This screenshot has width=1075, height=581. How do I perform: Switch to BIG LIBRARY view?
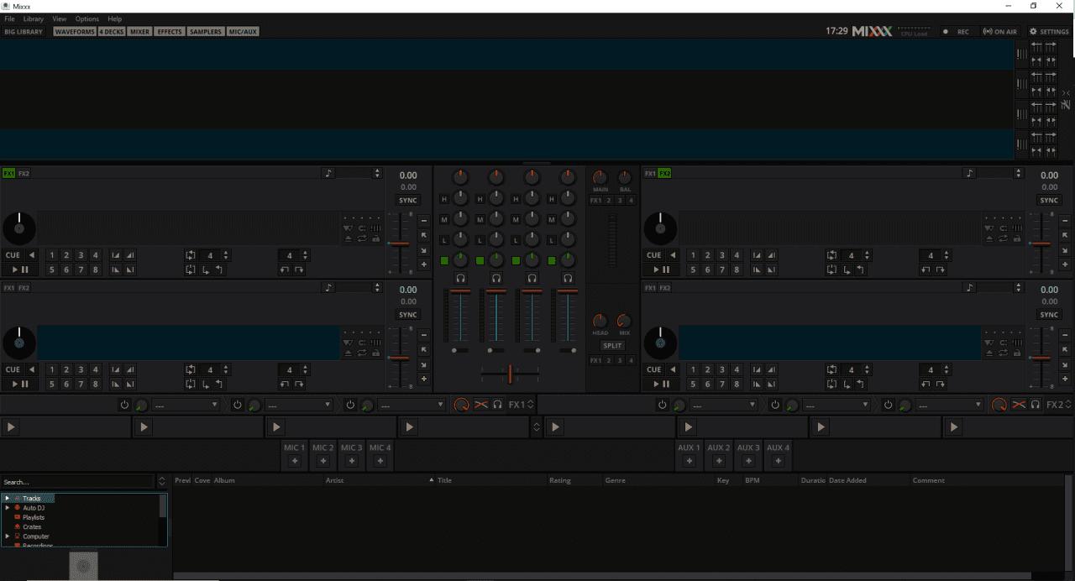pyautogui.click(x=24, y=31)
